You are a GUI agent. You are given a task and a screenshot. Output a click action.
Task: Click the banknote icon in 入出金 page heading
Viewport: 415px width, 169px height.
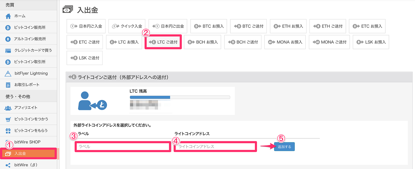68,10
